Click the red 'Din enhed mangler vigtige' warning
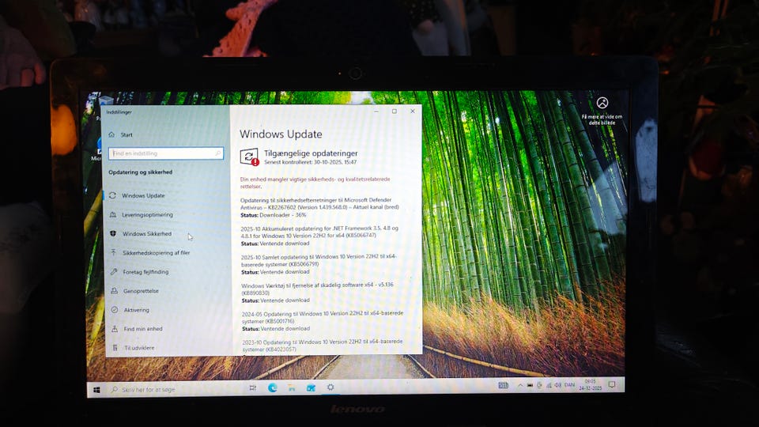 coord(315,183)
